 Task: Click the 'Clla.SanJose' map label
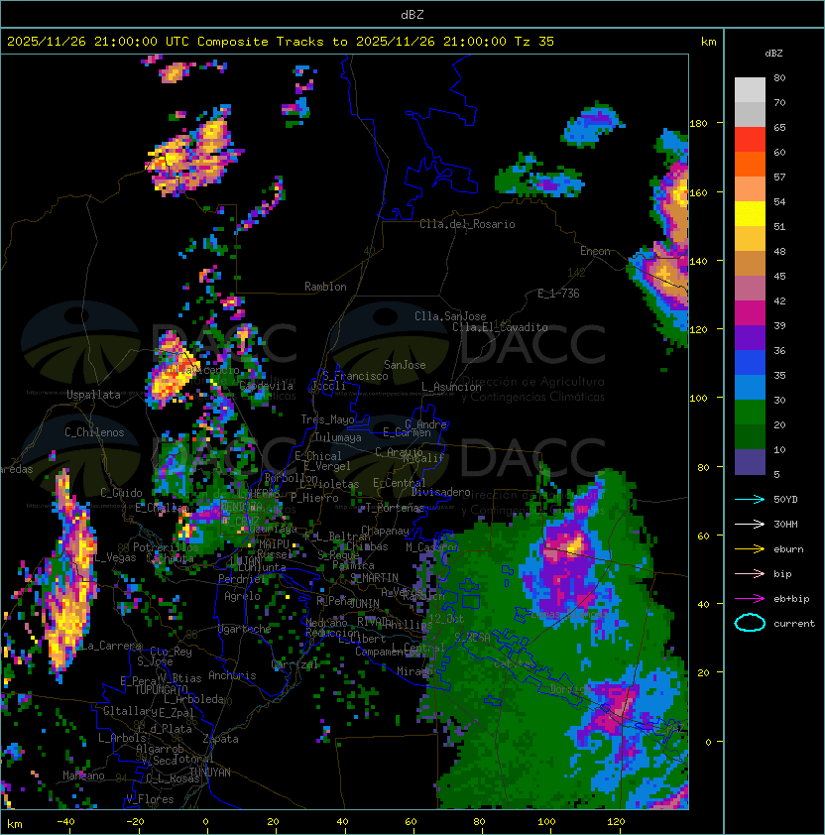coord(450,316)
